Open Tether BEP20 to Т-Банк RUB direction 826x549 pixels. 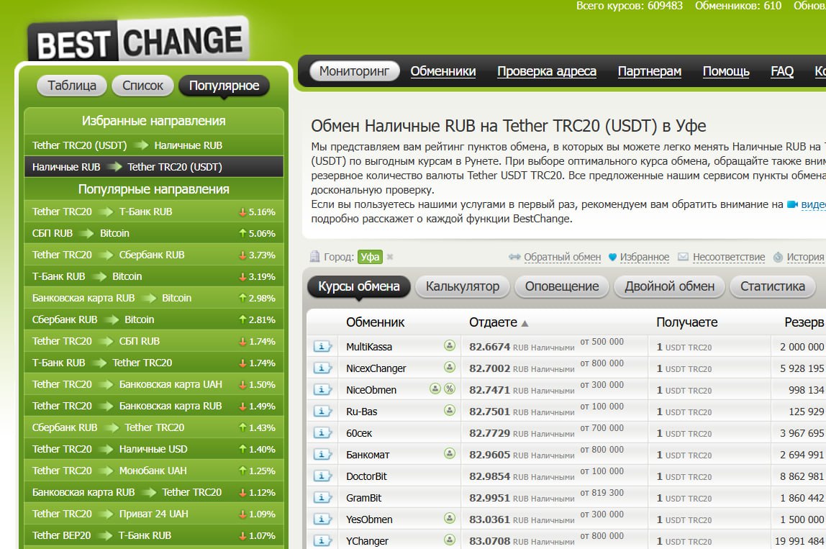point(154,535)
